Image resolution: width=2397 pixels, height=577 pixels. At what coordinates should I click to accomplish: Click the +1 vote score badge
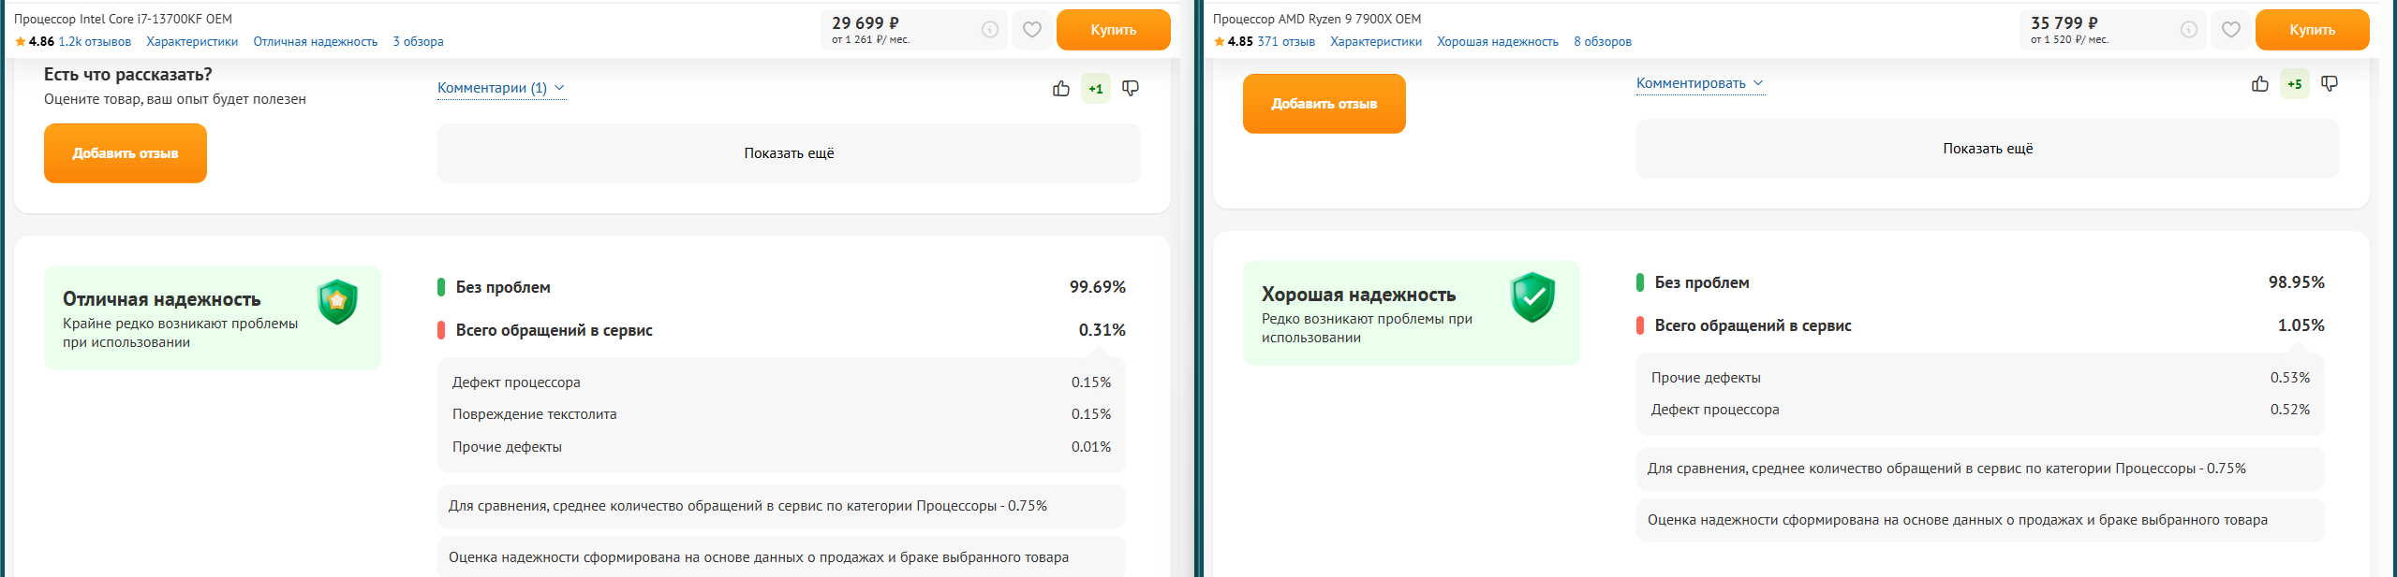coord(1096,88)
